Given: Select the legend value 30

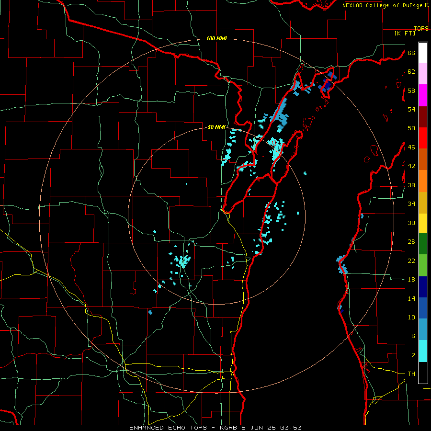Looking at the screenshot, I should coord(411,223).
